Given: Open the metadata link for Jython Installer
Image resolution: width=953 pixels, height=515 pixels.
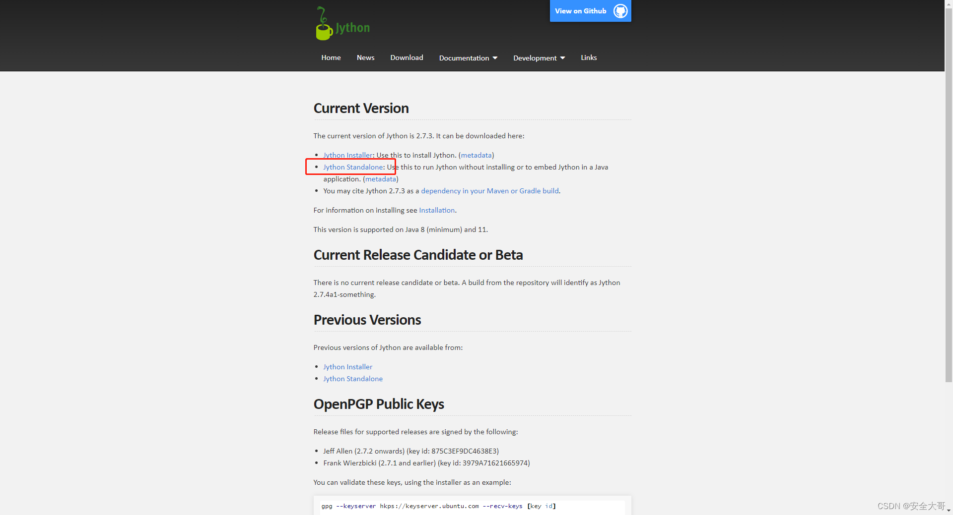Looking at the screenshot, I should click(x=476, y=155).
